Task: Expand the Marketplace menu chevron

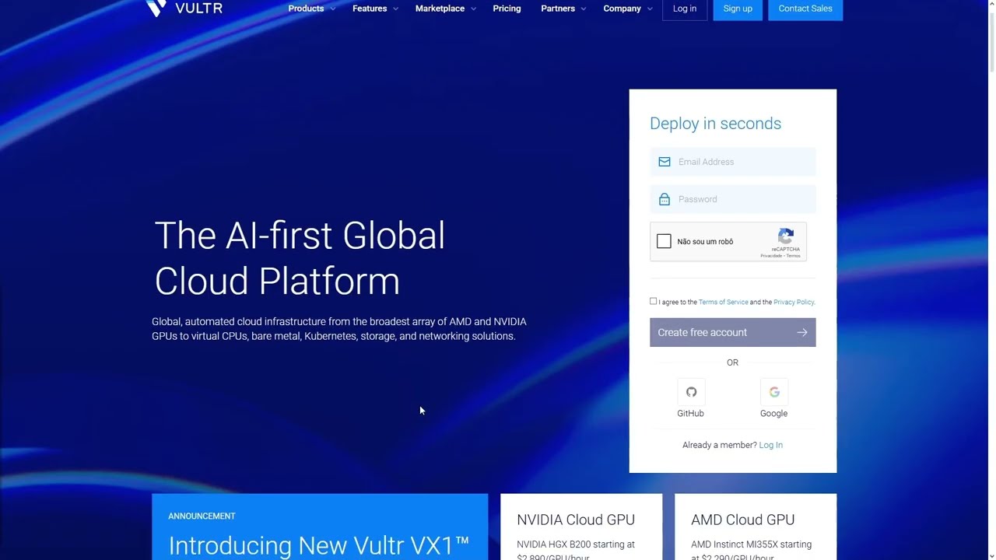Action: click(473, 9)
